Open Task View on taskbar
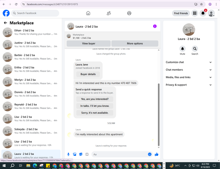Image resolution: width=220 pixels, height=169 pixels. click(21, 165)
